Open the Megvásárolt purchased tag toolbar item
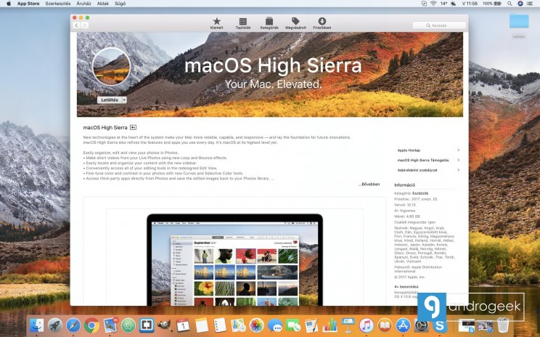This screenshot has height=337, width=540. pyautogui.click(x=295, y=23)
